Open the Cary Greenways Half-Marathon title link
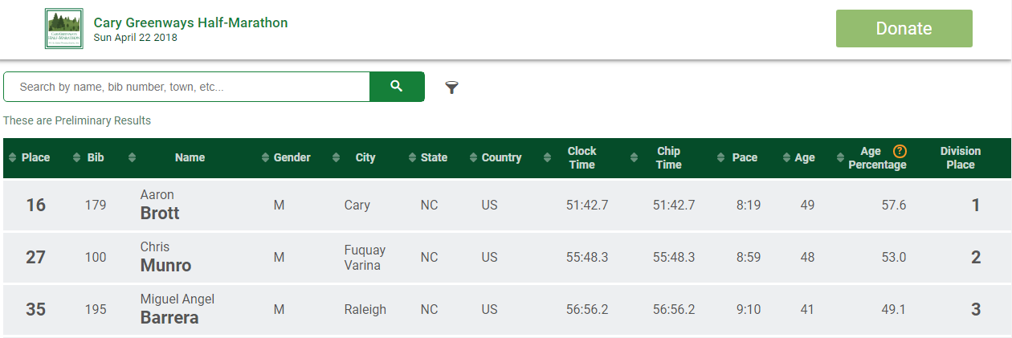Viewport: 1012px width, 338px height. click(x=190, y=22)
